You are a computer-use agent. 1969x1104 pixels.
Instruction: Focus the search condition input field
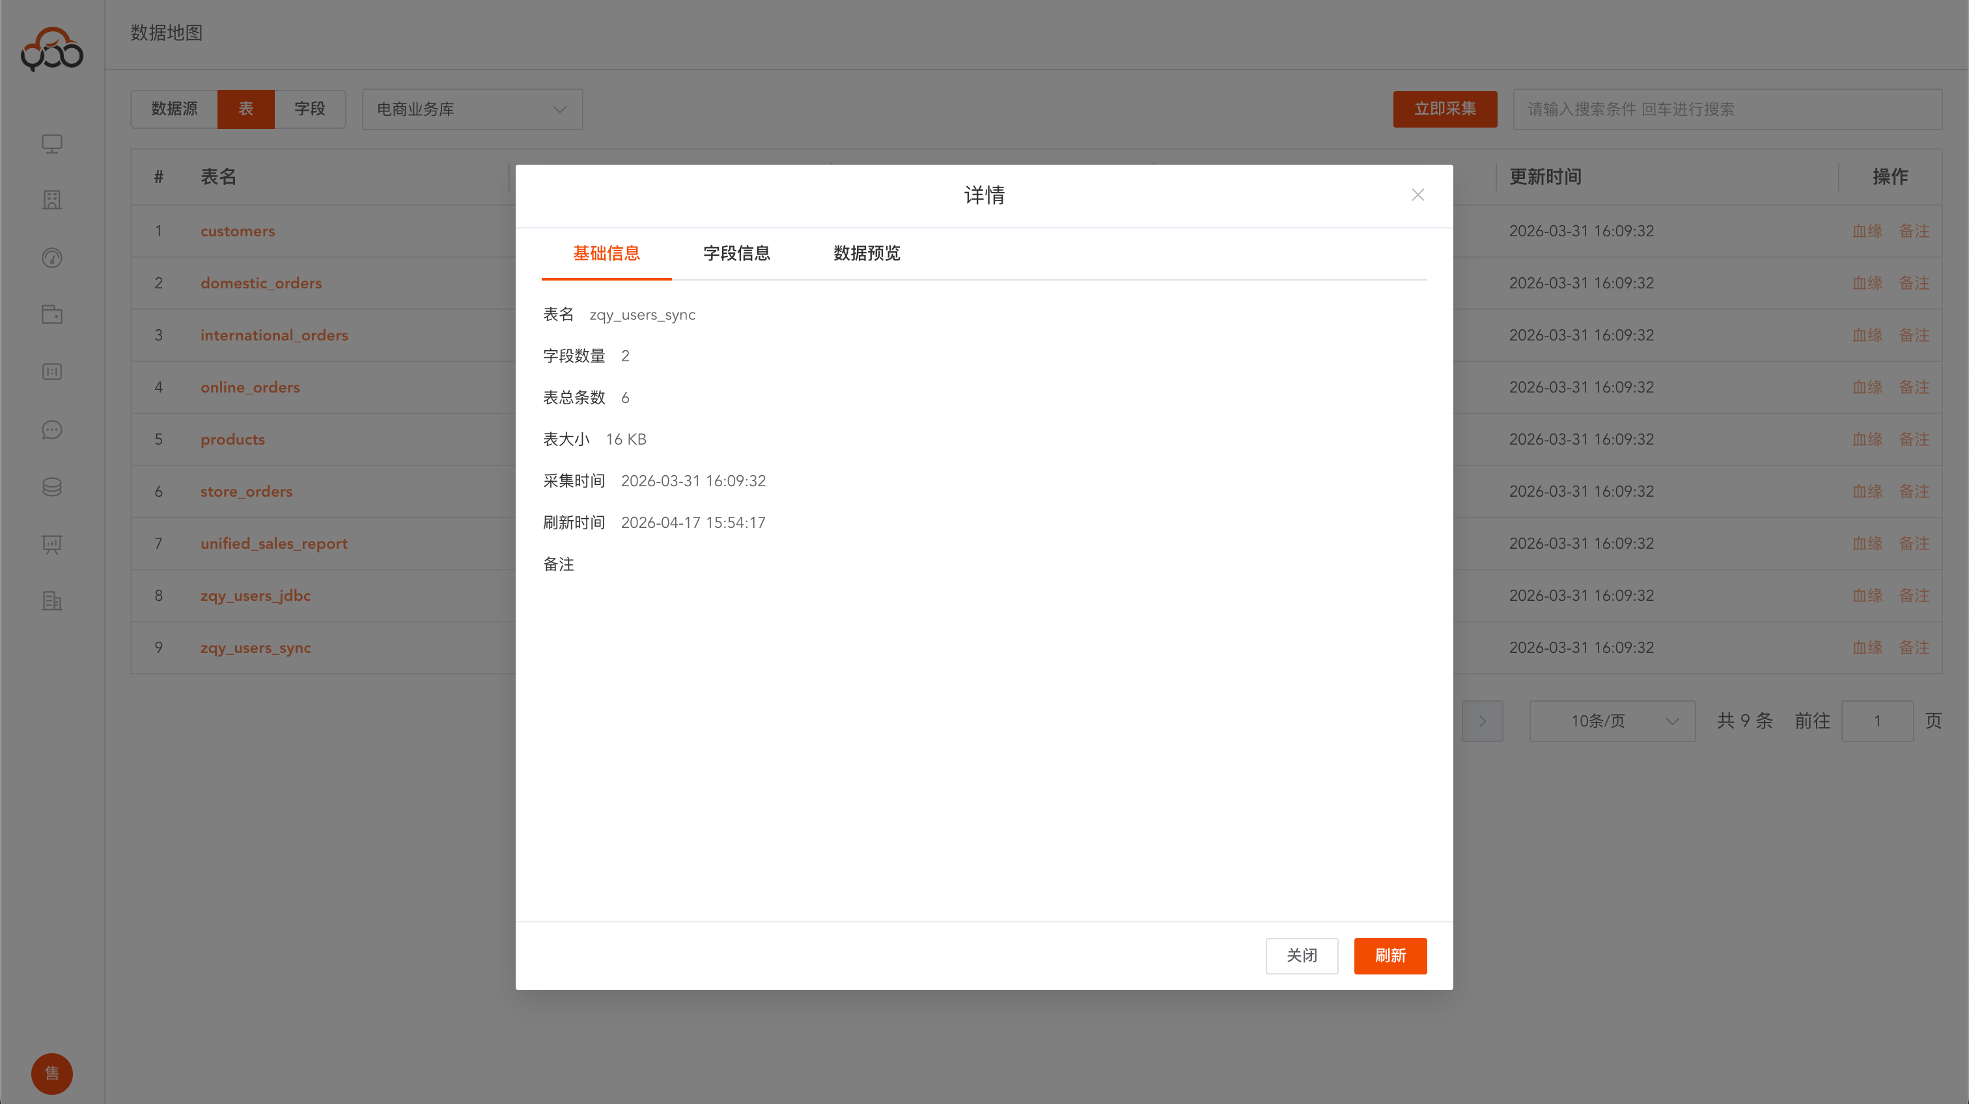(x=1727, y=109)
